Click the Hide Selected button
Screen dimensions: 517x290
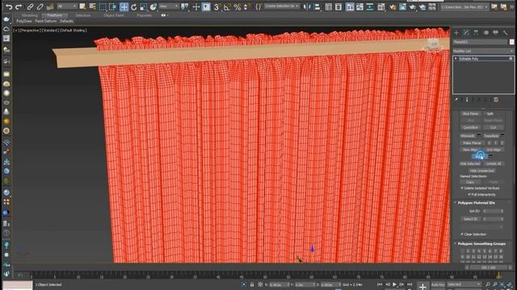pos(470,164)
